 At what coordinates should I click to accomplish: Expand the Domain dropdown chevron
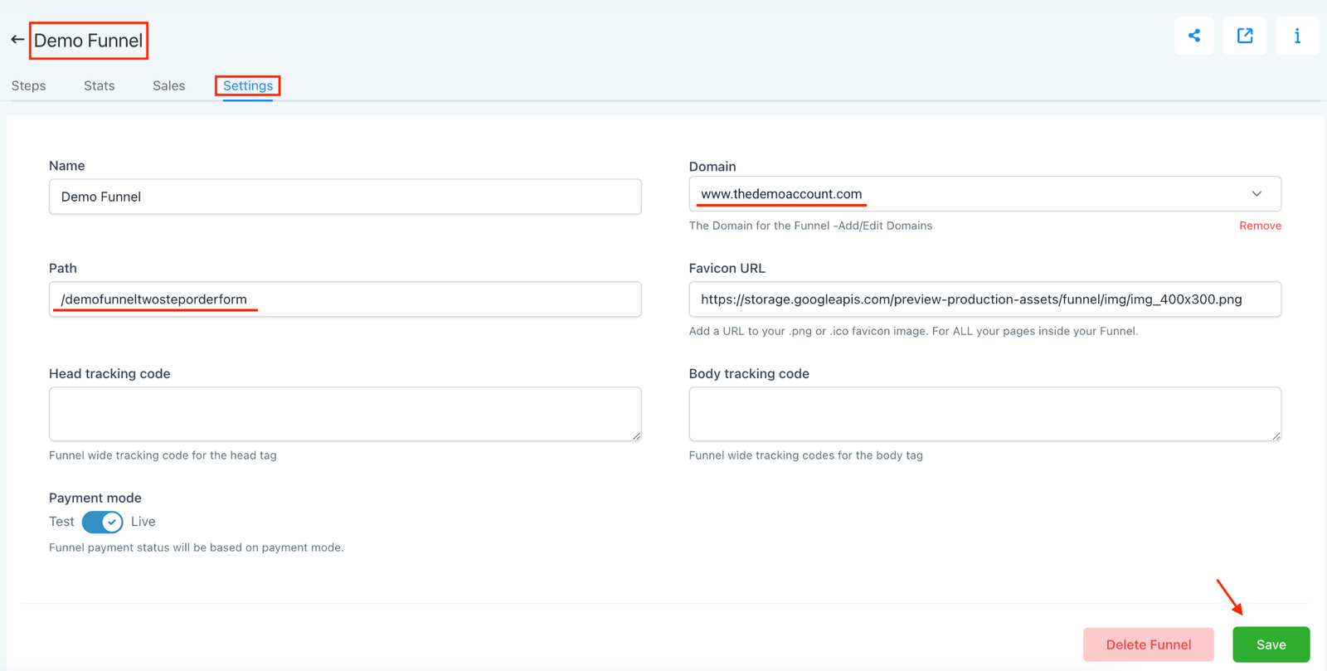pos(1257,194)
